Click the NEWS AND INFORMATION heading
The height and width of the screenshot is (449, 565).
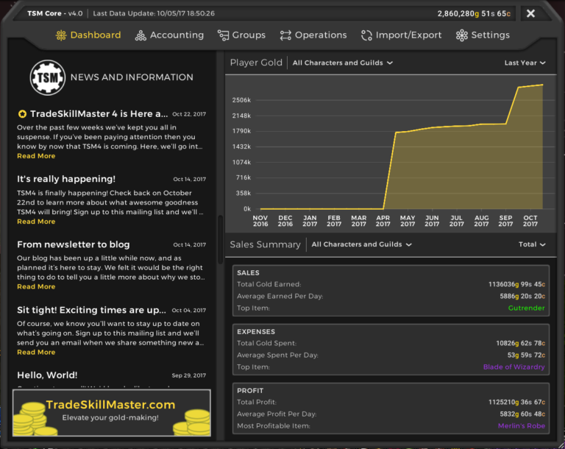(132, 77)
